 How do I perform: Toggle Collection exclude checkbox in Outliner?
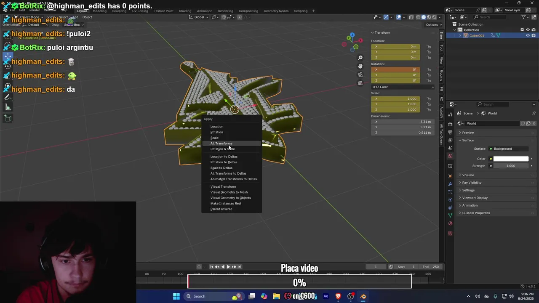tap(522, 30)
